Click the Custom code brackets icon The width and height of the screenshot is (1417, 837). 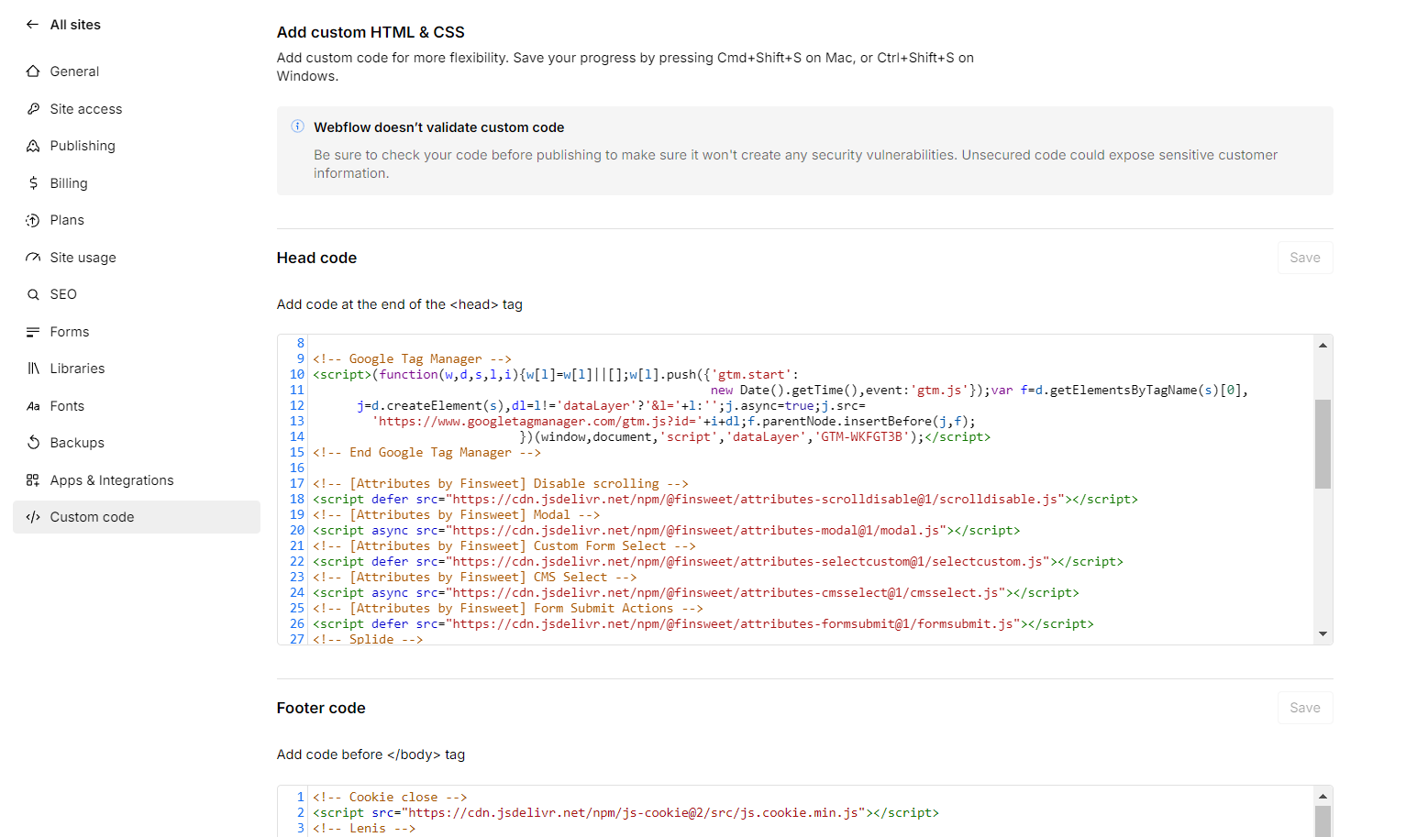(x=33, y=517)
